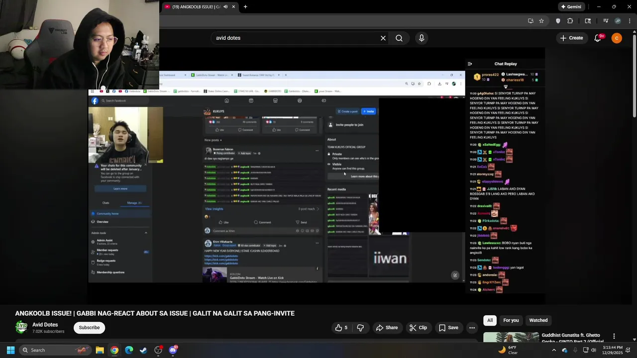Open Discord from taskbar
The height and width of the screenshot is (358, 637).
[x=173, y=350]
